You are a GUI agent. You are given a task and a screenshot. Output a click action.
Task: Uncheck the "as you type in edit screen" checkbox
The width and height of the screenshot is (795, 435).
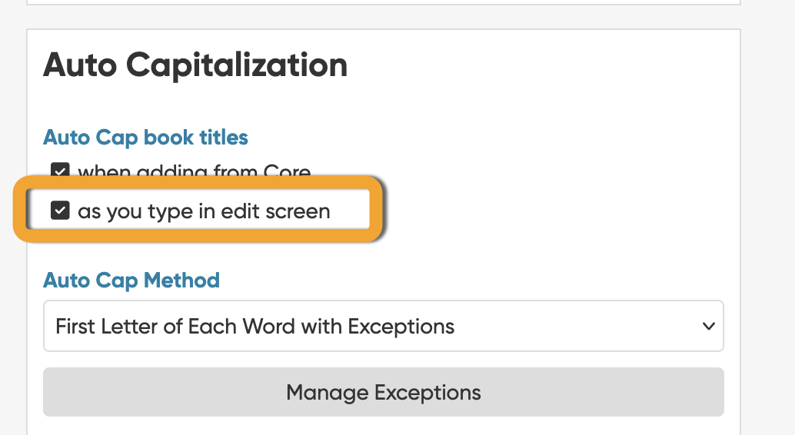60,211
